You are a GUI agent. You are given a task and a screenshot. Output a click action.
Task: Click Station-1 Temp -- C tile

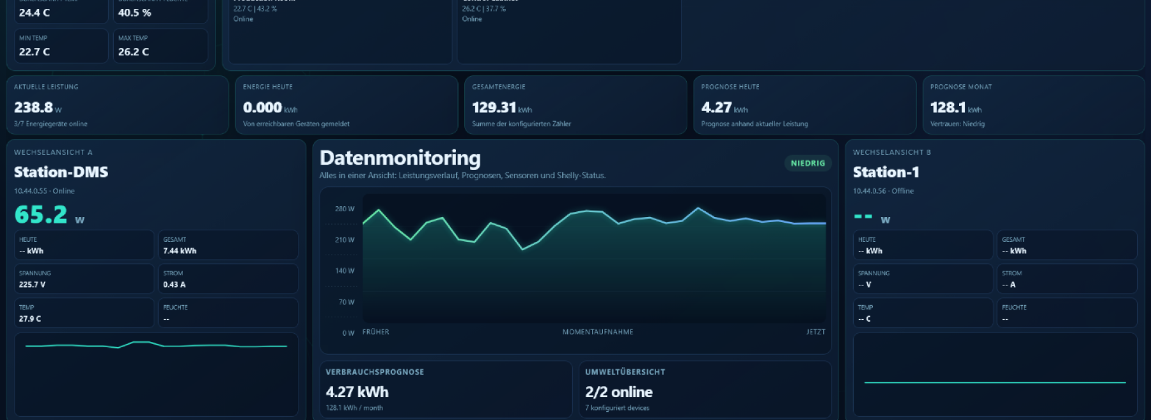tap(923, 313)
